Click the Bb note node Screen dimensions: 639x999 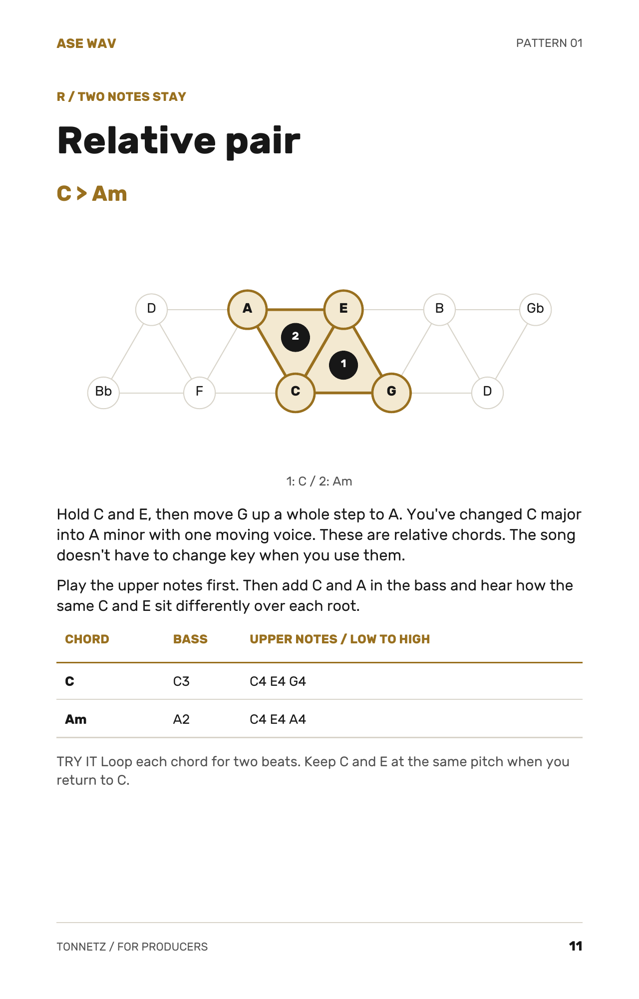click(103, 393)
